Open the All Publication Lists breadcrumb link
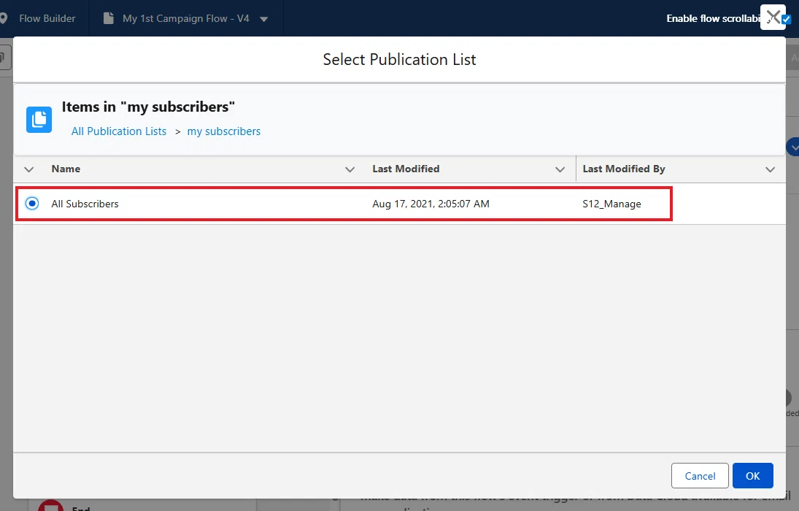 tap(119, 131)
